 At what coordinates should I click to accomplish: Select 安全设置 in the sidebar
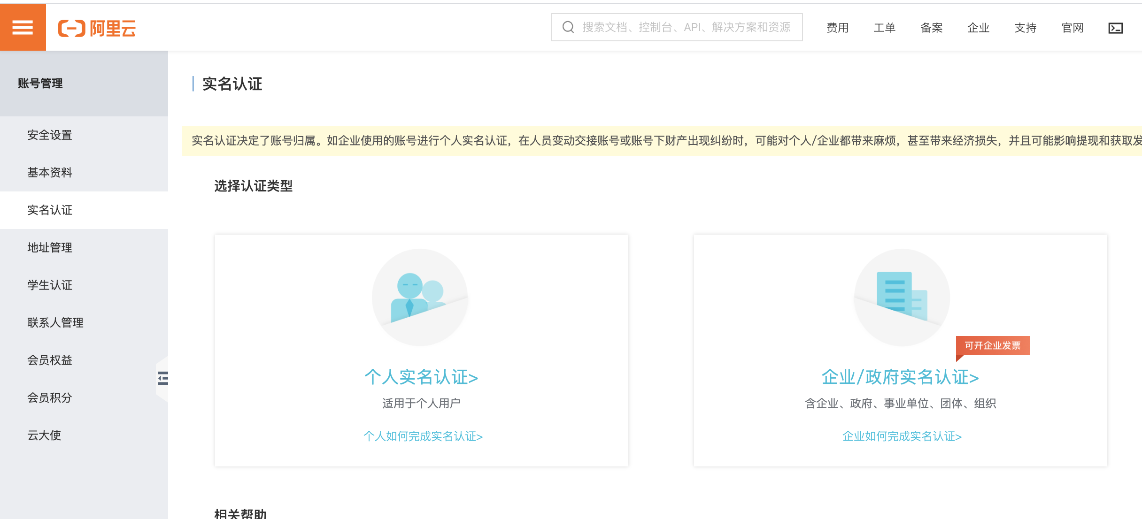(50, 135)
